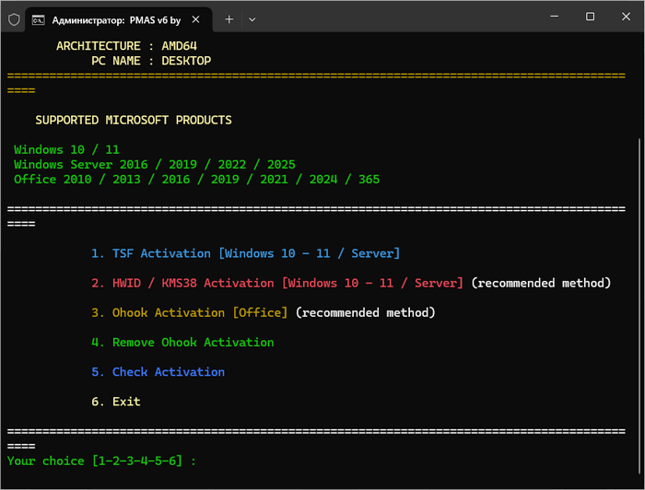Image resolution: width=645 pixels, height=490 pixels.
Task: Maximize the terminal window
Action: tap(590, 17)
